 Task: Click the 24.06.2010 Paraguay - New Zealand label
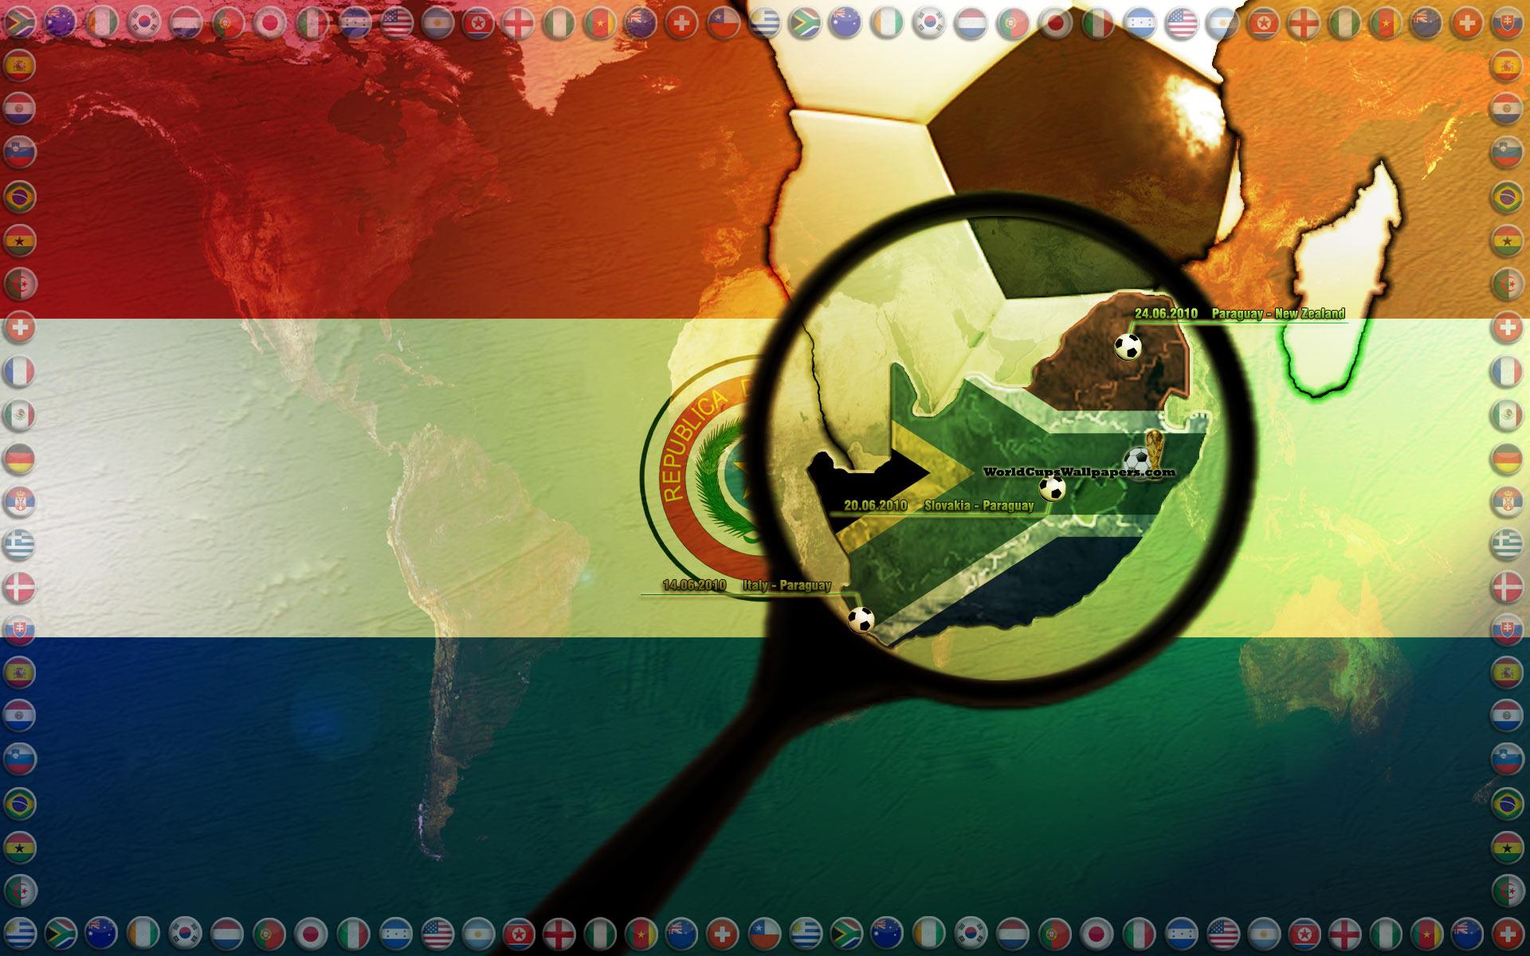tap(1239, 314)
